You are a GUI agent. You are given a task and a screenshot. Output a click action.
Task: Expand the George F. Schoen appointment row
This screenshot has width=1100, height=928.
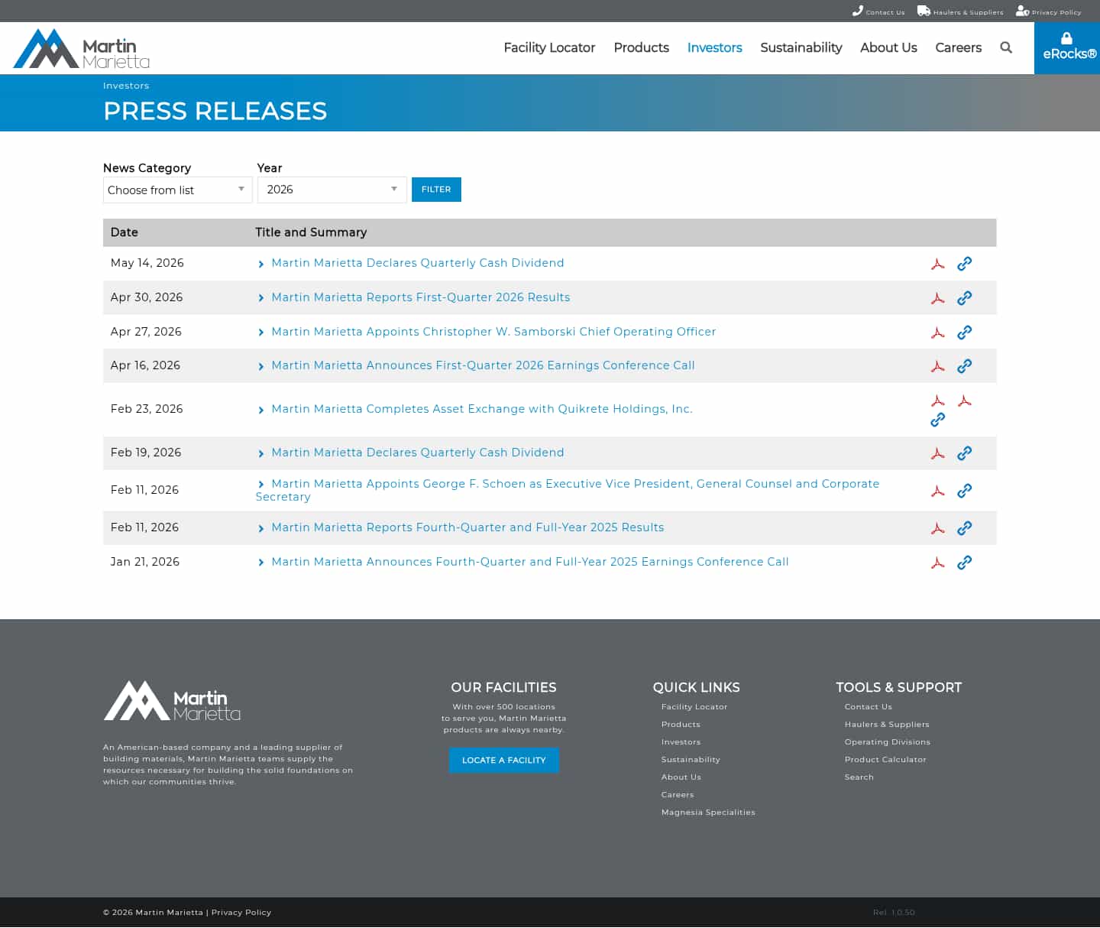(x=261, y=484)
